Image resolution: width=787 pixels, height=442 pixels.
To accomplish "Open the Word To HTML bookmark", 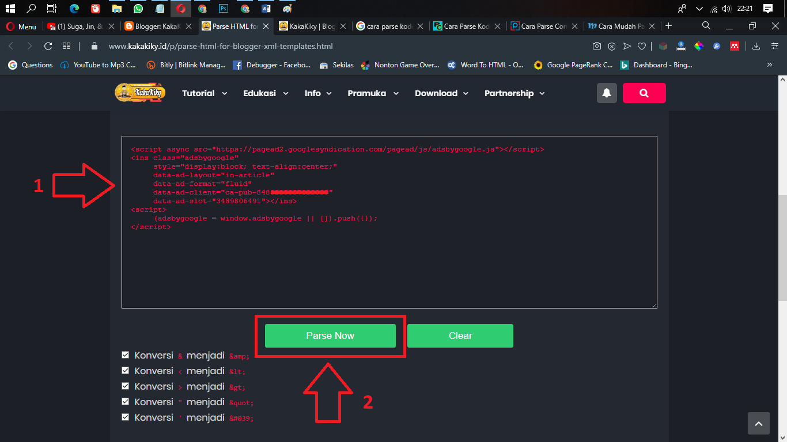I will point(486,65).
